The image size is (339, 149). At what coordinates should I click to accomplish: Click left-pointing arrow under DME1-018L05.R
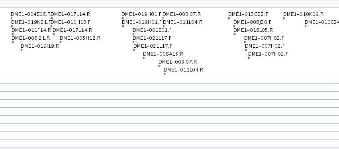click(x=234, y=34)
